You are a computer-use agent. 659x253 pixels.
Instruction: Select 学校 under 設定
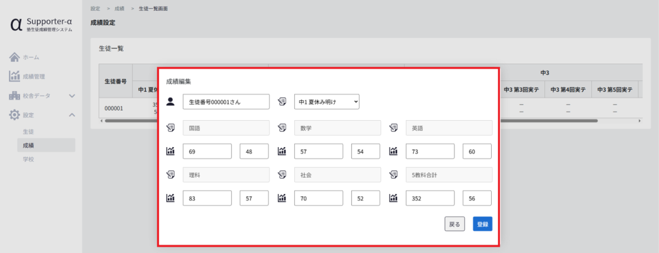pyautogui.click(x=28, y=159)
